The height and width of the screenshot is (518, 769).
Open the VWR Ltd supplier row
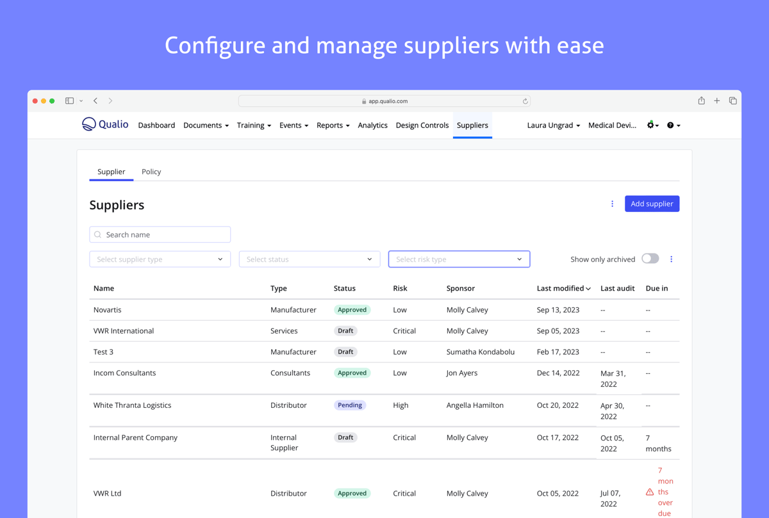pos(384,493)
